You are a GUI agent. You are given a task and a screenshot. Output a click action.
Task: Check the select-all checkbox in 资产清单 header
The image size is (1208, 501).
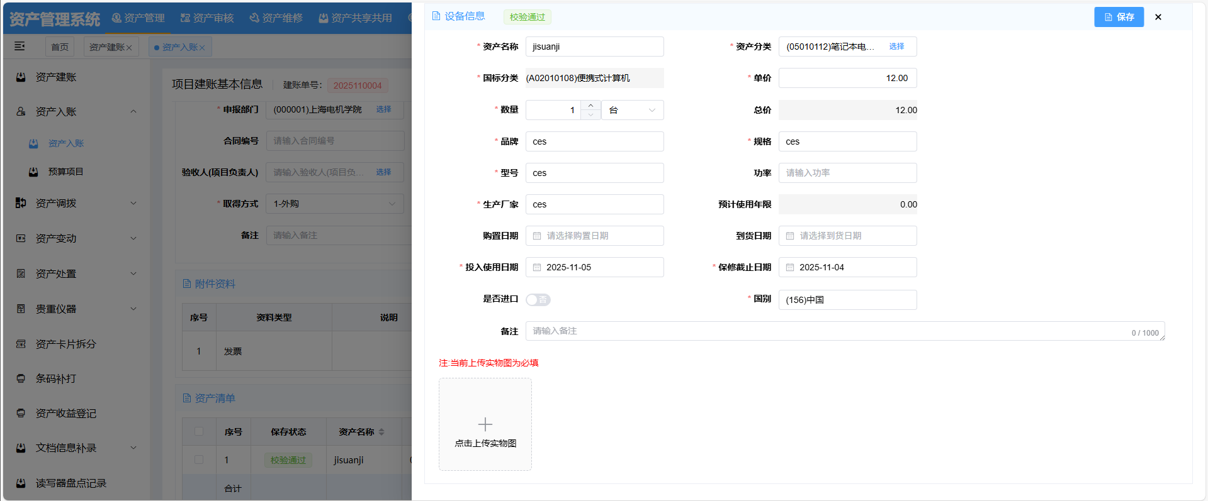click(x=199, y=431)
